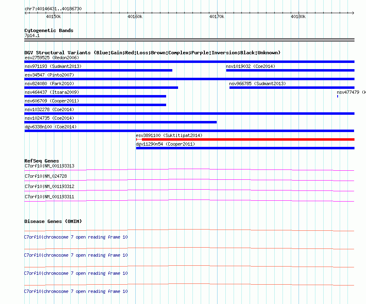Click the nsv1032278 (Coe2014) label

49,109
